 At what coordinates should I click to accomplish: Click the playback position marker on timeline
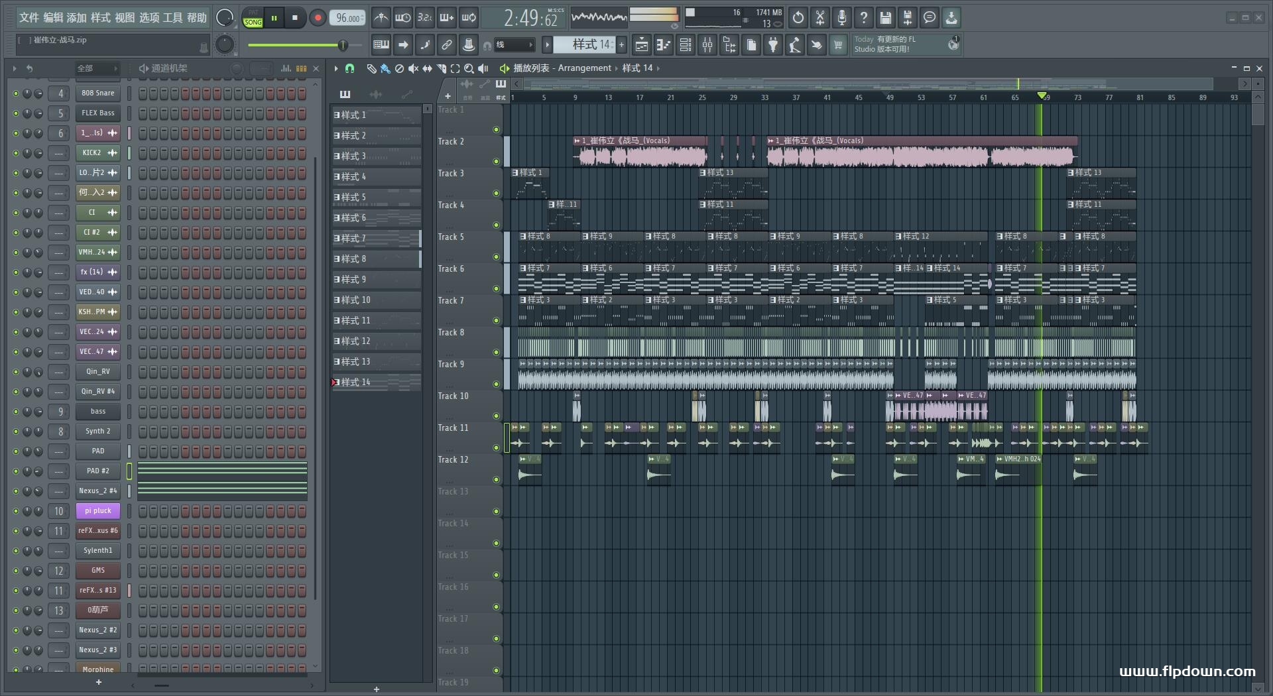click(1042, 97)
